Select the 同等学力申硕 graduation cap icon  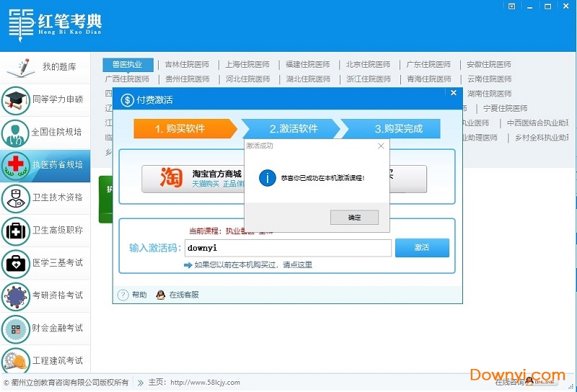tap(15, 100)
